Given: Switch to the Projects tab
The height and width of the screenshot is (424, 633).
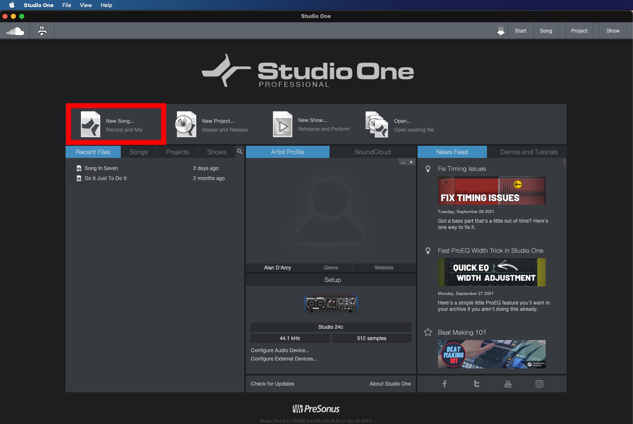Looking at the screenshot, I should click(177, 152).
